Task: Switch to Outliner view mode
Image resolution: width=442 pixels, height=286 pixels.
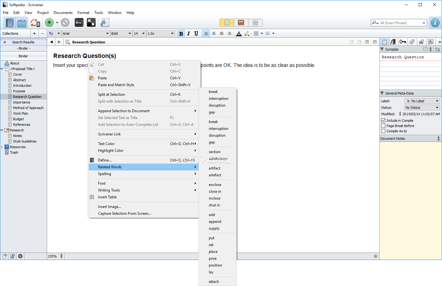Action: tap(255, 23)
